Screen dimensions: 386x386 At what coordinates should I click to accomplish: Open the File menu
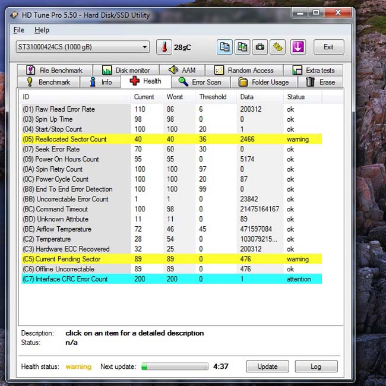click(19, 30)
